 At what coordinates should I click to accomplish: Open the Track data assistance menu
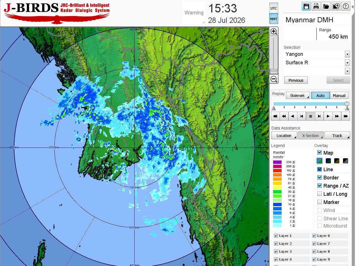tap(337, 136)
